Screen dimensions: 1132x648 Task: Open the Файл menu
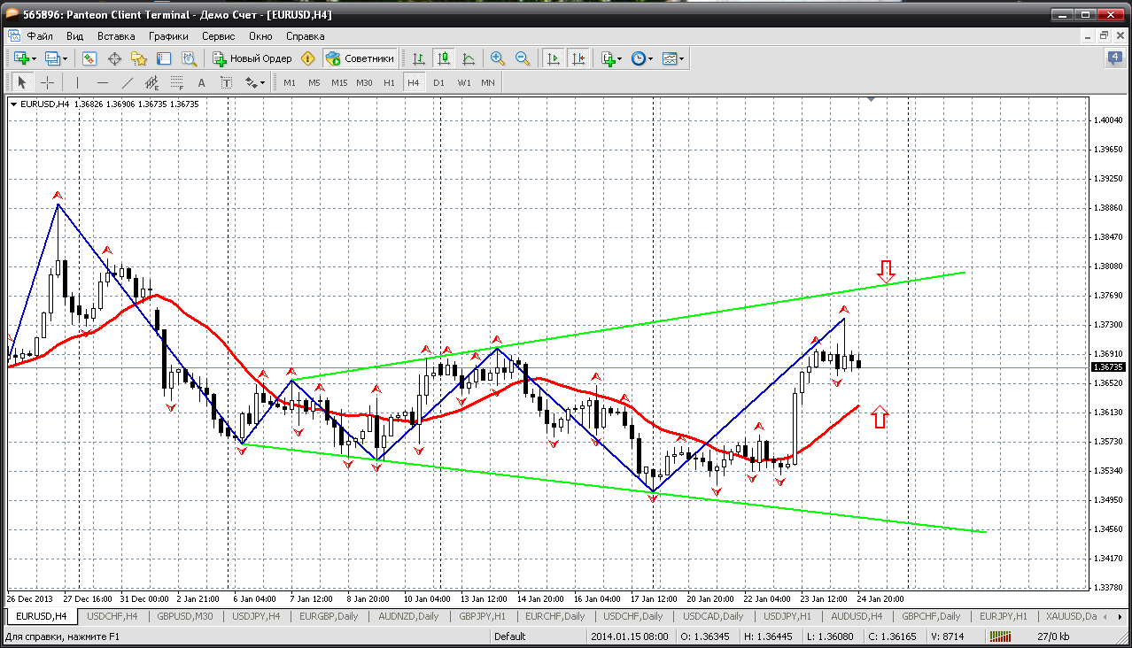coord(40,36)
